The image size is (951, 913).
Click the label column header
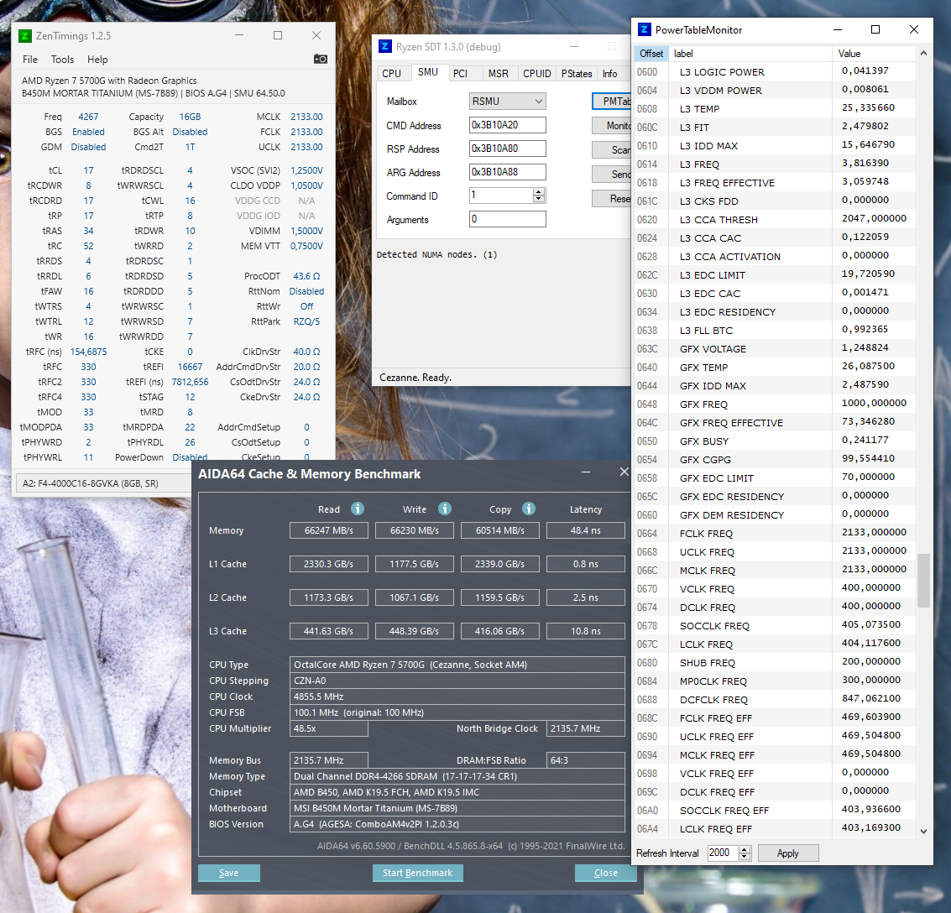(750, 54)
